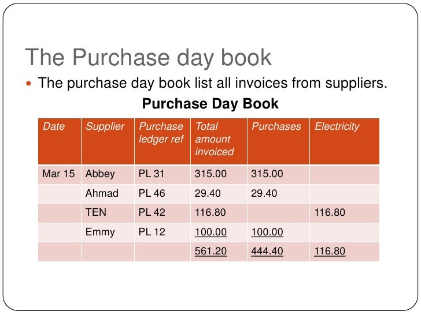This screenshot has height=315, width=421.
Task: Click the 'Purchases' column header
Action: (x=278, y=141)
